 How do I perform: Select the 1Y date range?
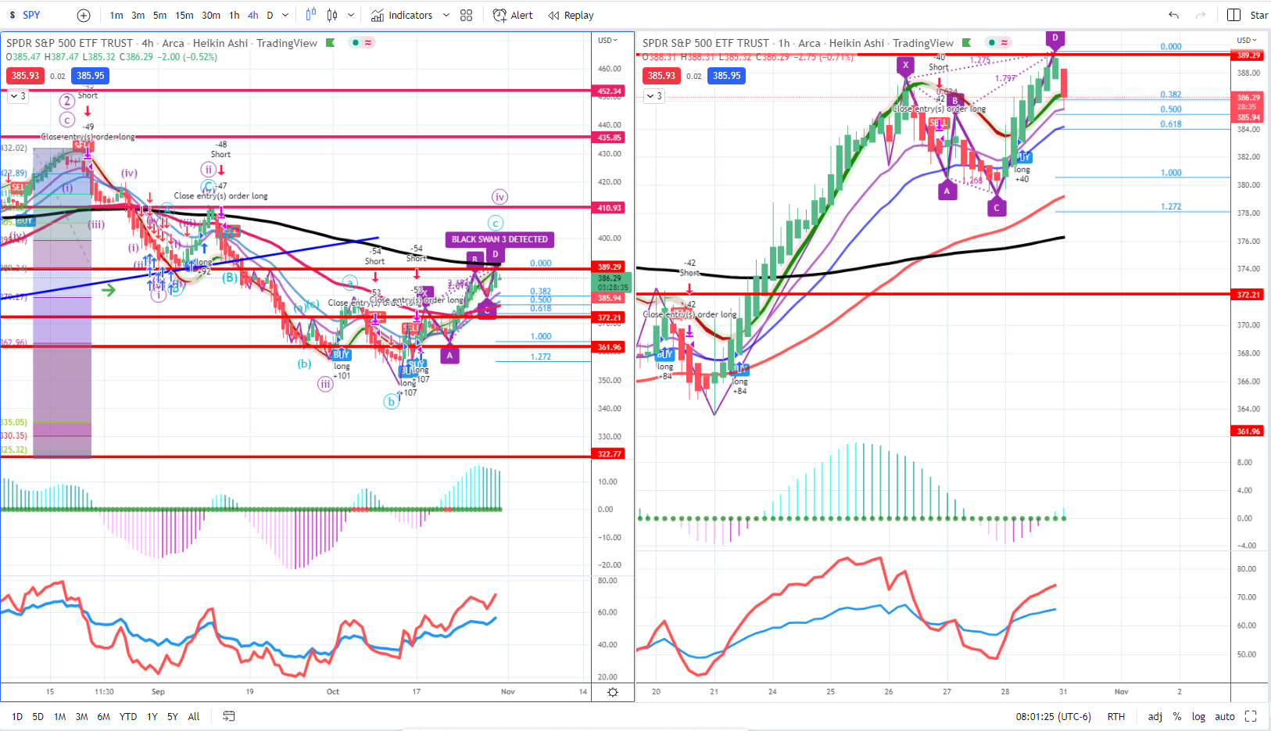[x=152, y=716]
